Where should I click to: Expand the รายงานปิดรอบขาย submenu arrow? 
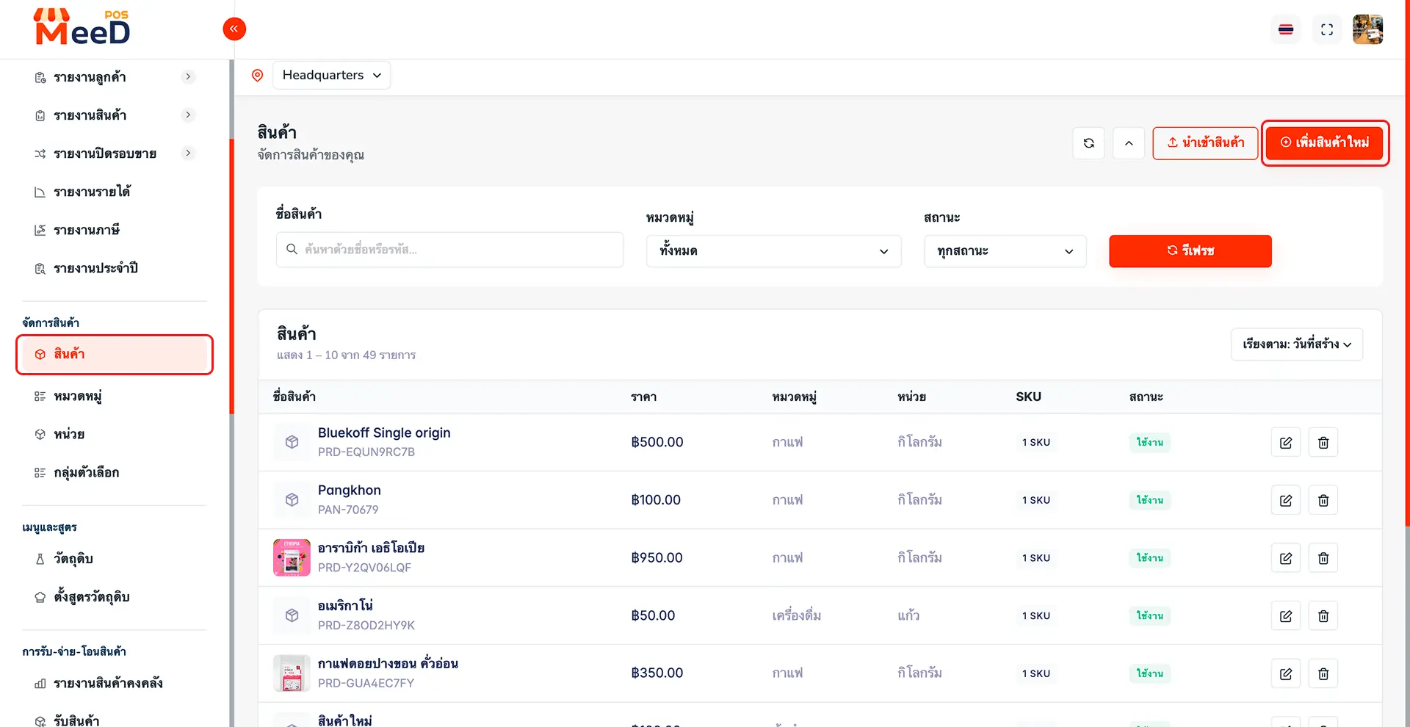(188, 153)
